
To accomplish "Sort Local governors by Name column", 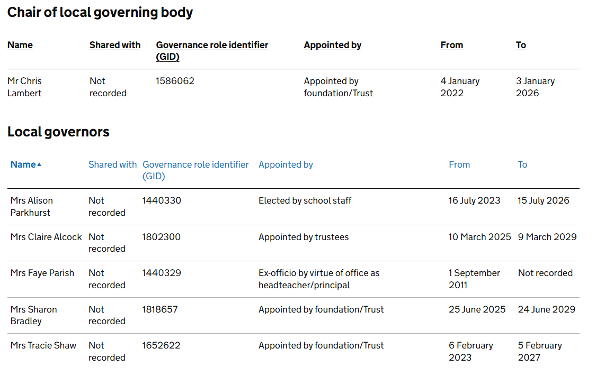I will point(23,164).
